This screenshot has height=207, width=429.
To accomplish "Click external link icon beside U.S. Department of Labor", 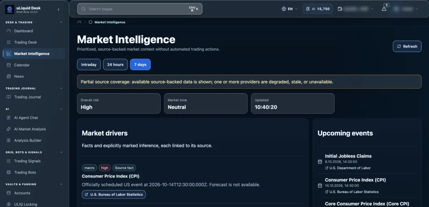I will click(x=327, y=168).
